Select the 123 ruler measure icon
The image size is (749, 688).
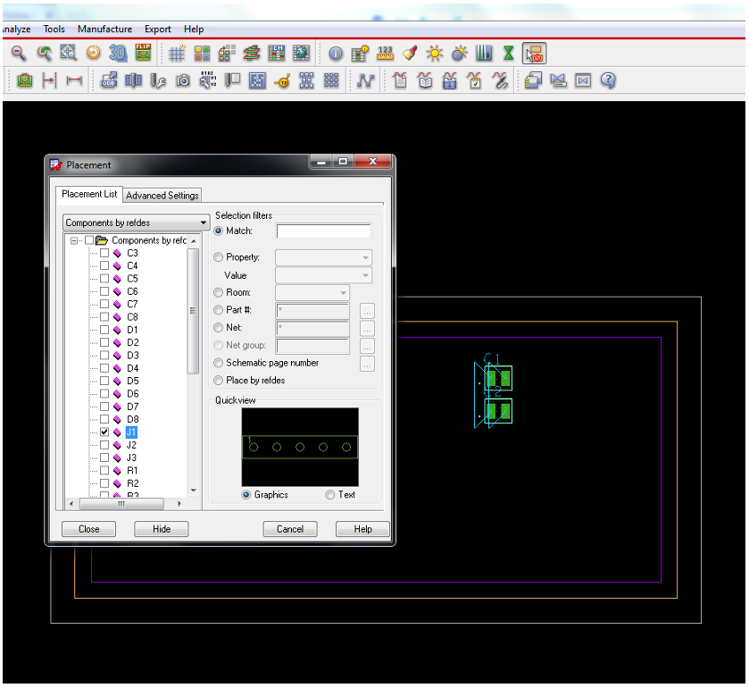pos(386,53)
